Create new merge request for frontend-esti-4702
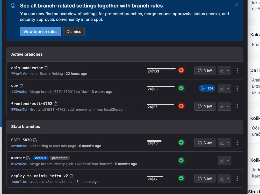The image size is (260, 194). (x=205, y=106)
